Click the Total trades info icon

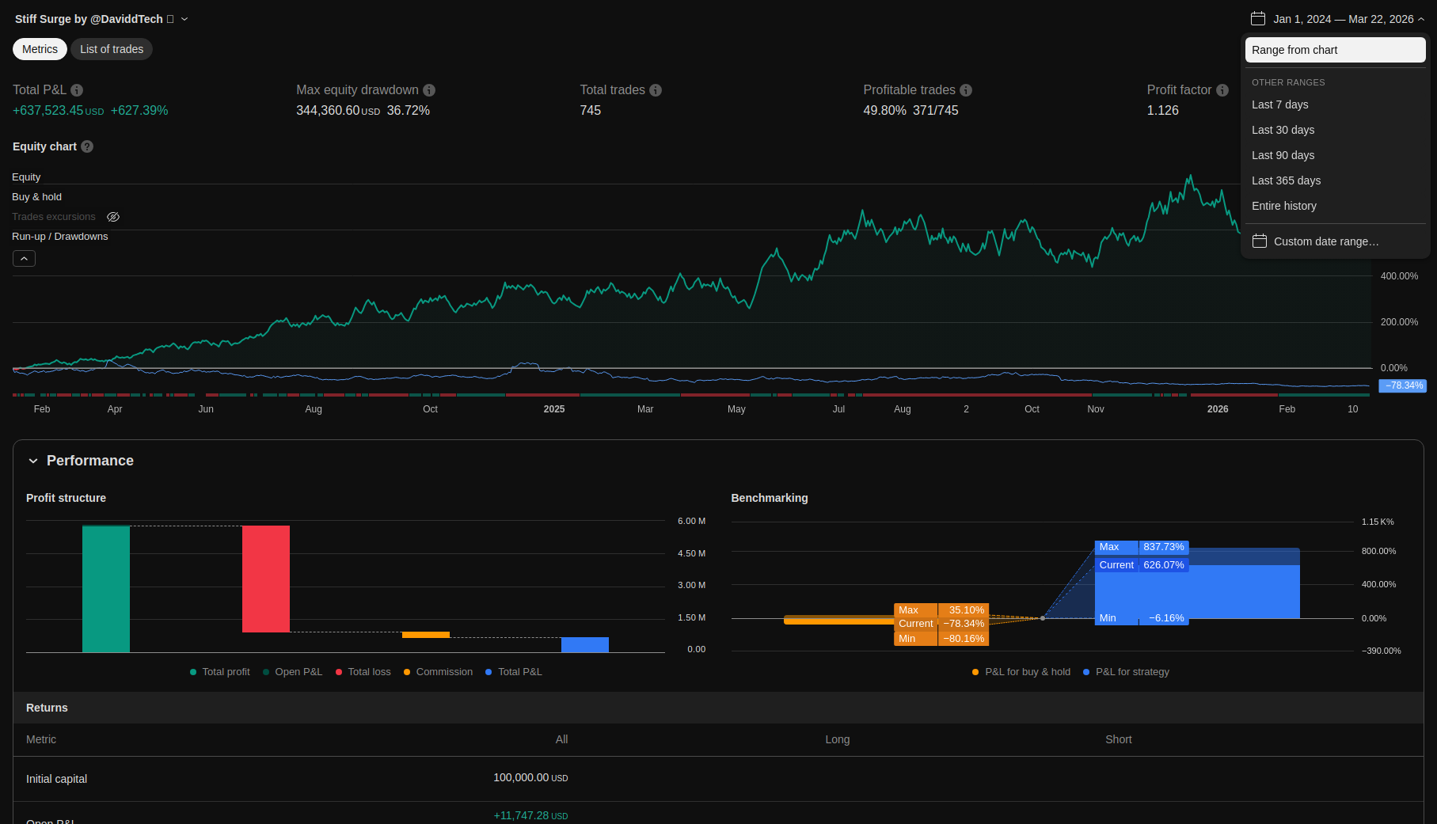(656, 90)
